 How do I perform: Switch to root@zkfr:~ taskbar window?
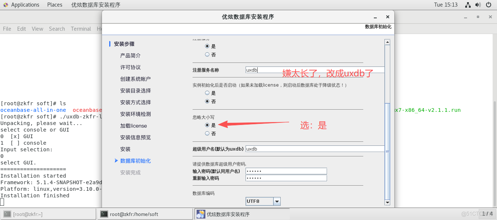pos(48,214)
